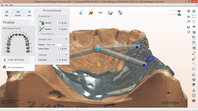Screen dimensions: 198x111
Task: Click the second copy layers icon
Action: click(194, 37)
